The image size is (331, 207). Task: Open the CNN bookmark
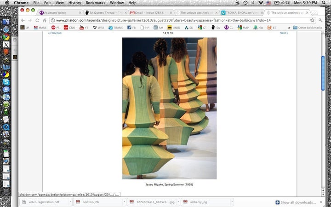(69, 28)
